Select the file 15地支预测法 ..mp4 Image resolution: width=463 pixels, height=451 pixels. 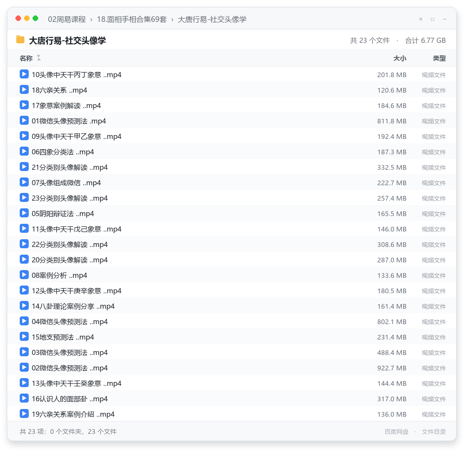pyautogui.click(x=231, y=337)
